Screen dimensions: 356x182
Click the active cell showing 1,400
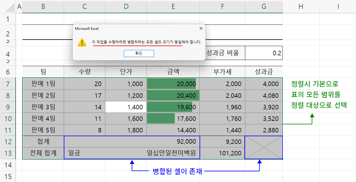click(x=126, y=107)
